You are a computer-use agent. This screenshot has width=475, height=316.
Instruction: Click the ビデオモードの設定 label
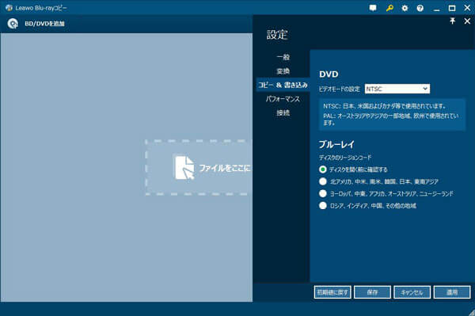point(340,89)
